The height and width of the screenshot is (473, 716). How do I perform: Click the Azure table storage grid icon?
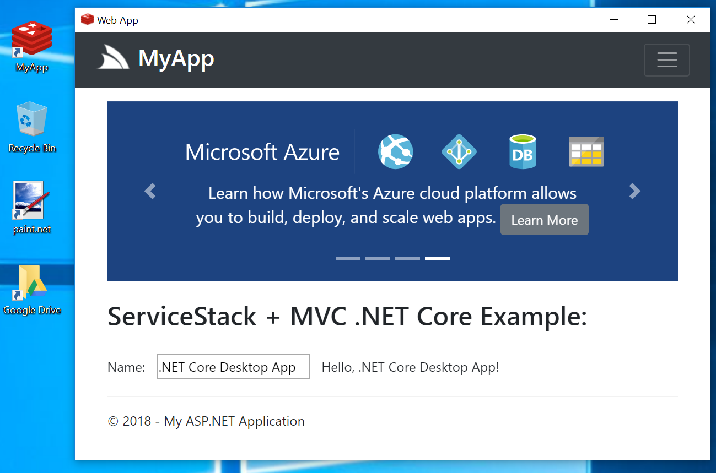(586, 151)
